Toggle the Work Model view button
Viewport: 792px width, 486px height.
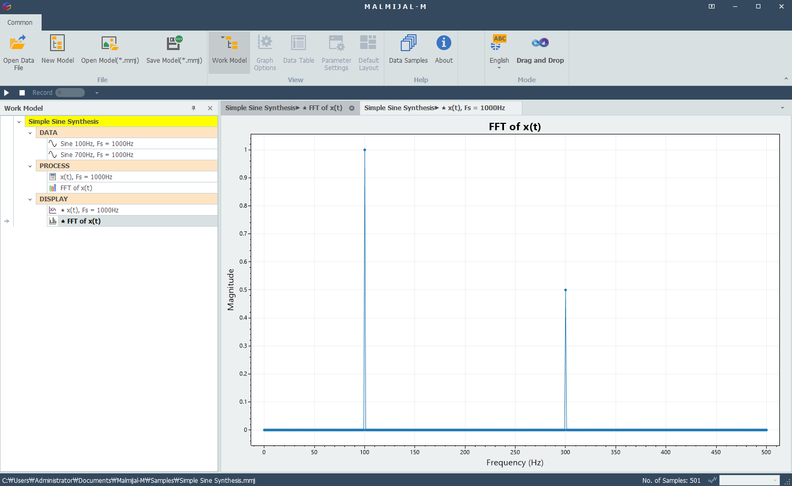pos(230,52)
